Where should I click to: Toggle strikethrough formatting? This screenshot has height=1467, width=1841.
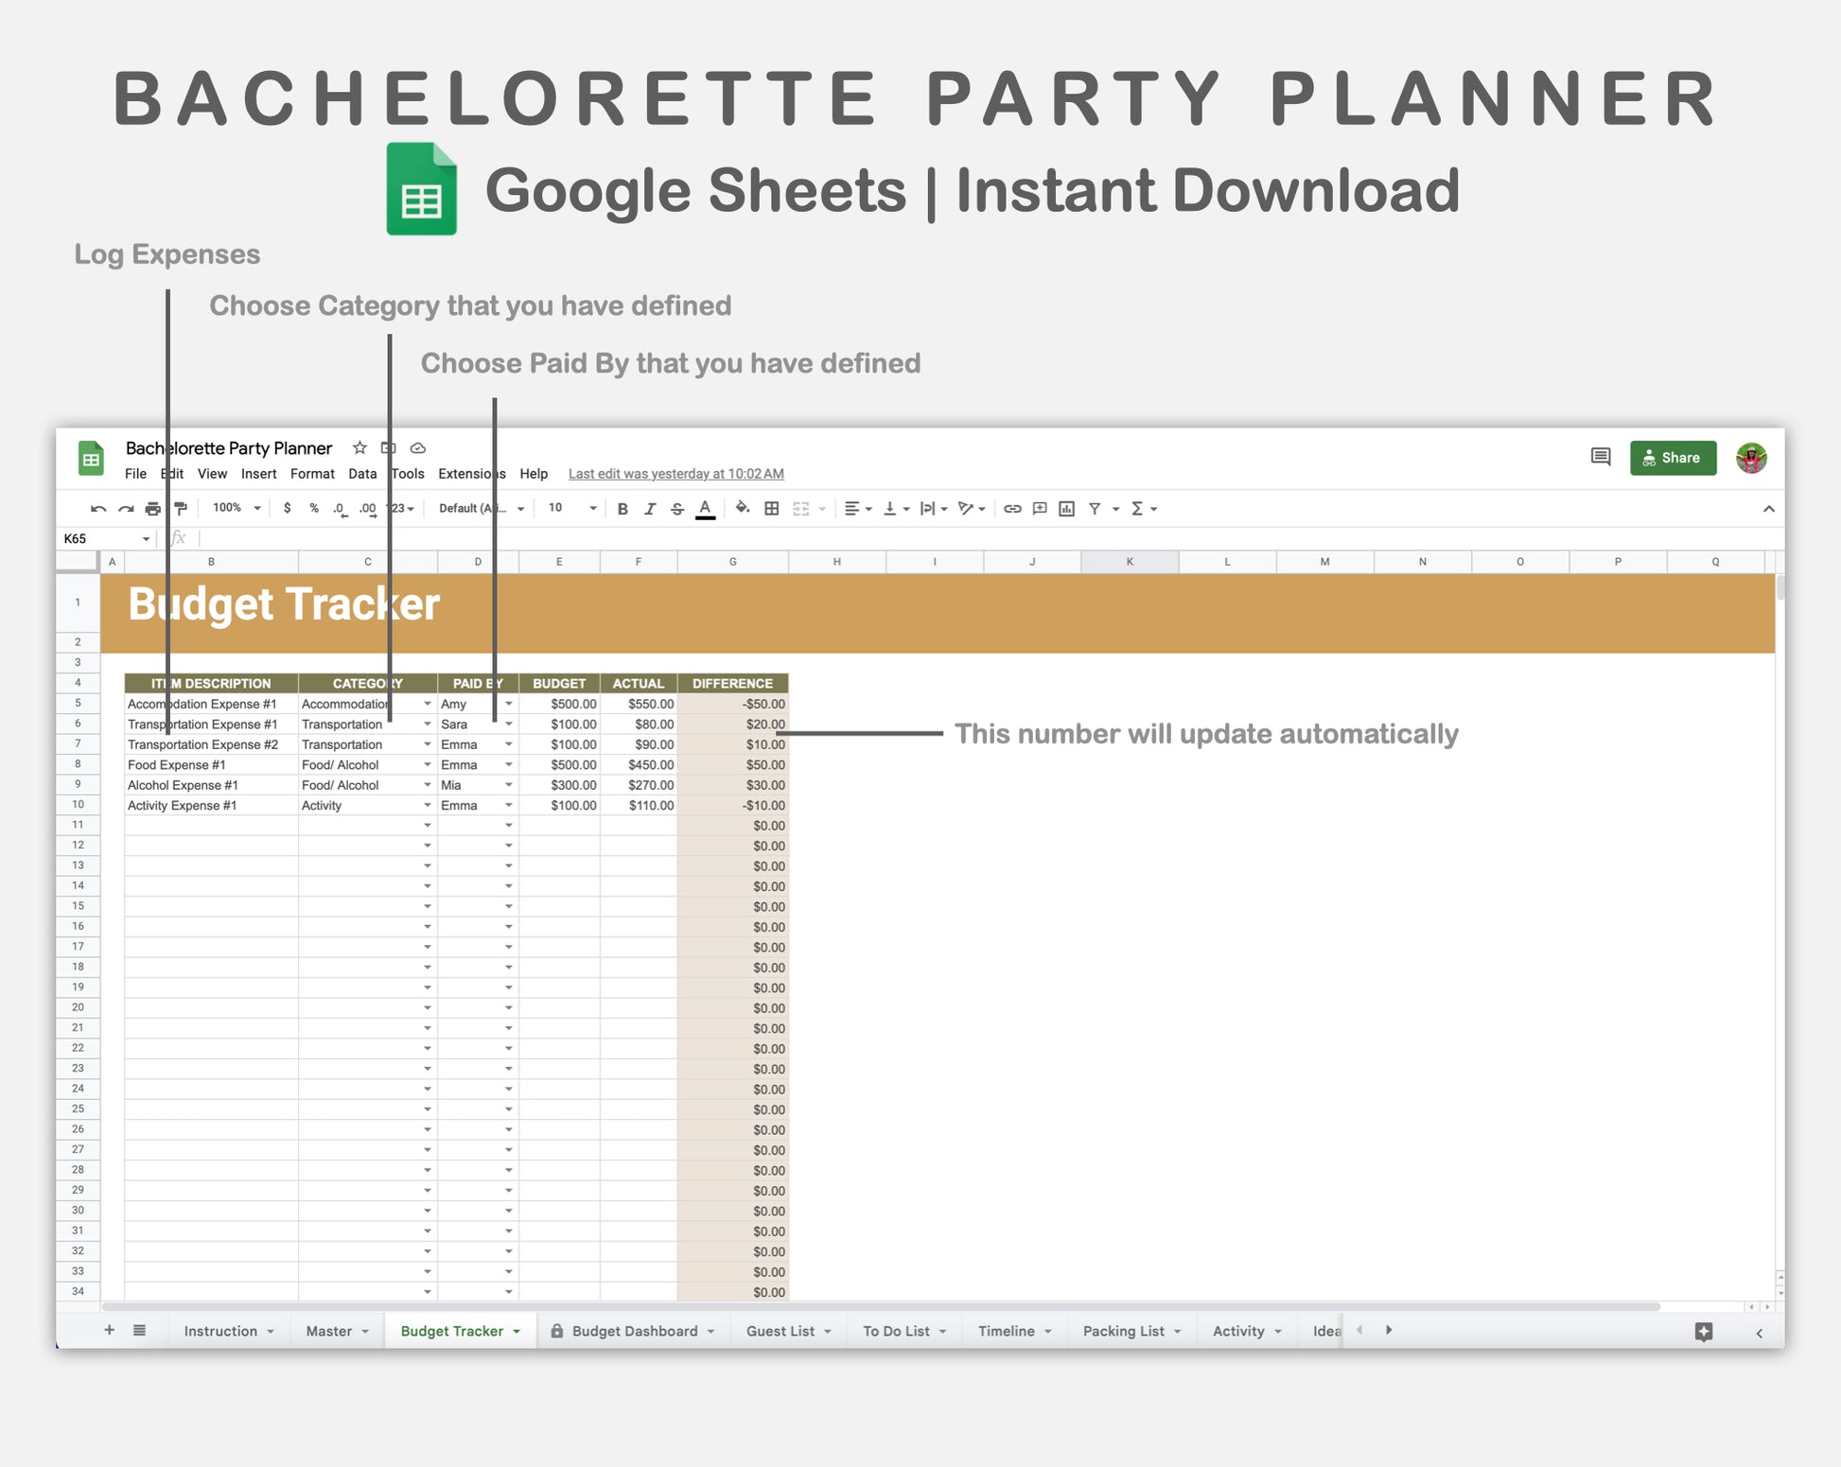[677, 509]
